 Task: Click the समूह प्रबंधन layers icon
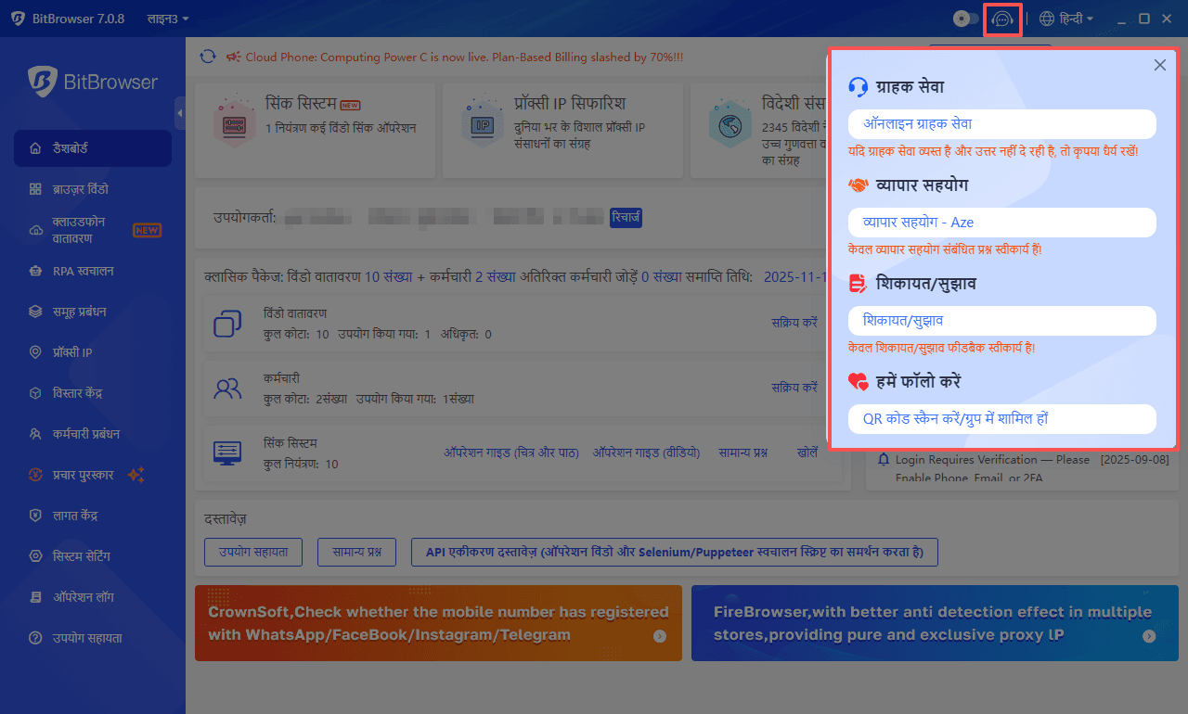tap(35, 312)
